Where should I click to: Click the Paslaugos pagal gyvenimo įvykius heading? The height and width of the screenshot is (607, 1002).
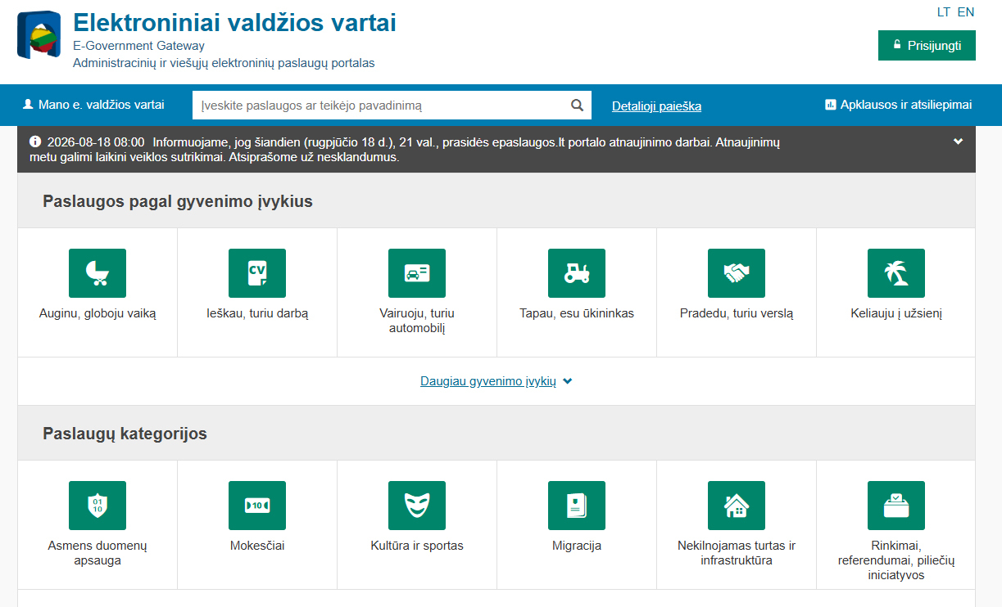pos(178,201)
